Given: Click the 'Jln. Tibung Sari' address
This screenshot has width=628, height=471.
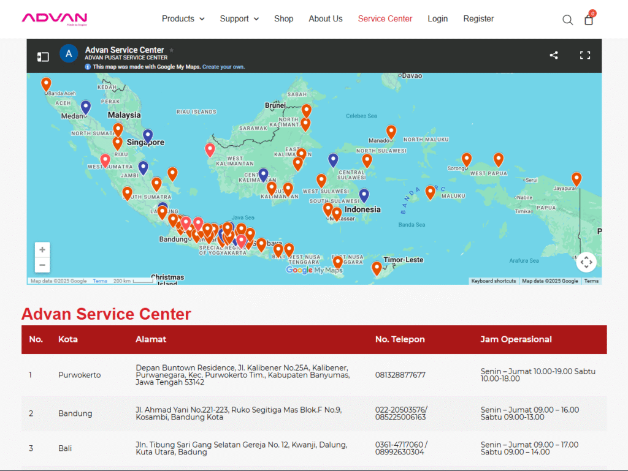Looking at the screenshot, I should [x=242, y=448].
